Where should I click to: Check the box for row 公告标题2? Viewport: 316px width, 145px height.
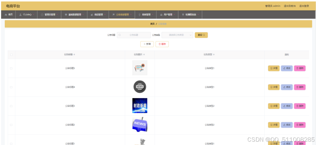click(x=11, y=125)
